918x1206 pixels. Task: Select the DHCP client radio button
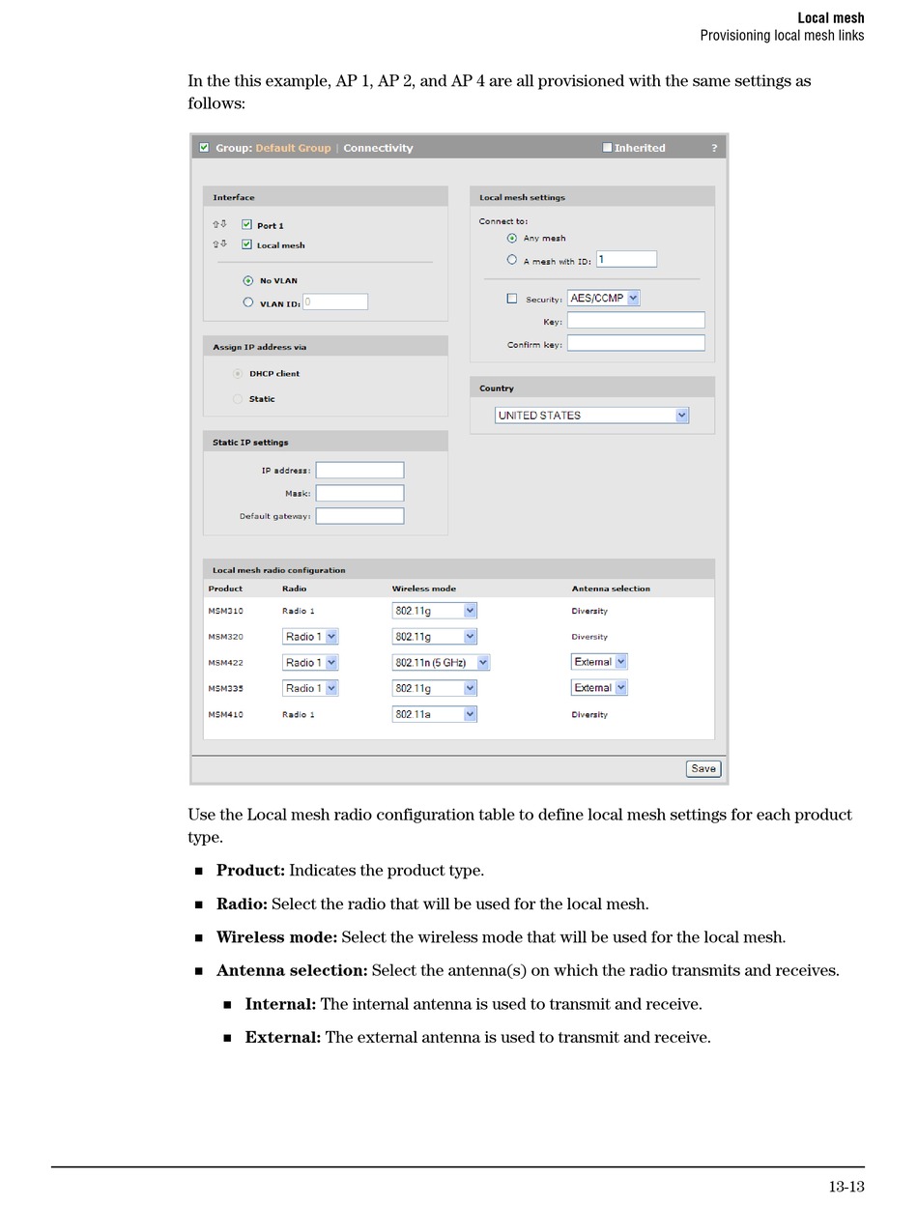[238, 373]
